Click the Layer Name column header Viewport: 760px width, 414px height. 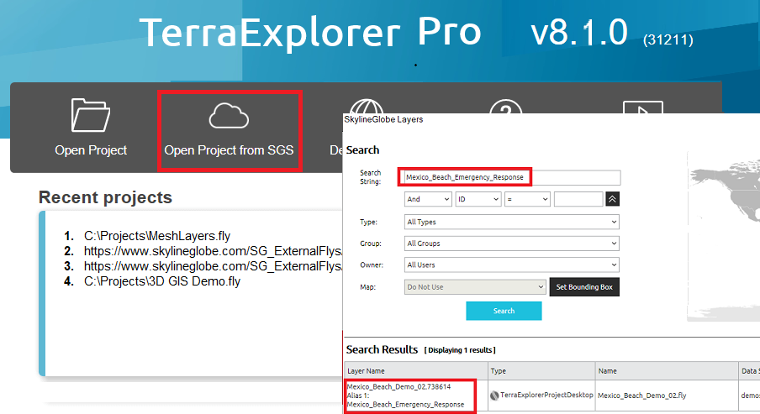pyautogui.click(x=416, y=371)
